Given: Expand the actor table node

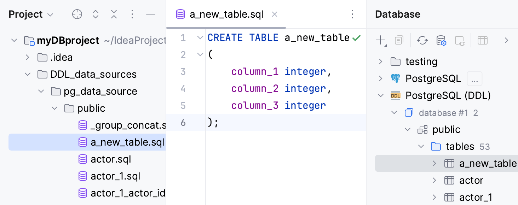Looking at the screenshot, I should point(434,180).
